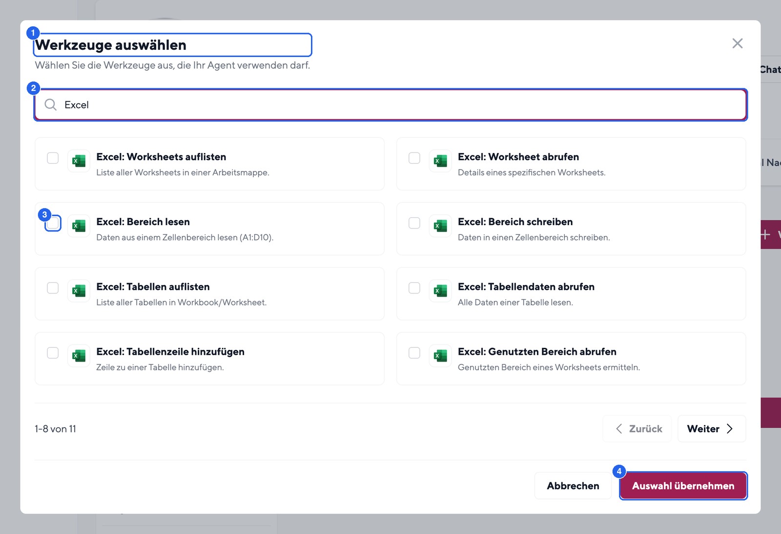The height and width of the screenshot is (534, 781).
Task: Click description 'Liste aller Tabellen in Workbook/Worksheet.'
Action: coord(182,302)
